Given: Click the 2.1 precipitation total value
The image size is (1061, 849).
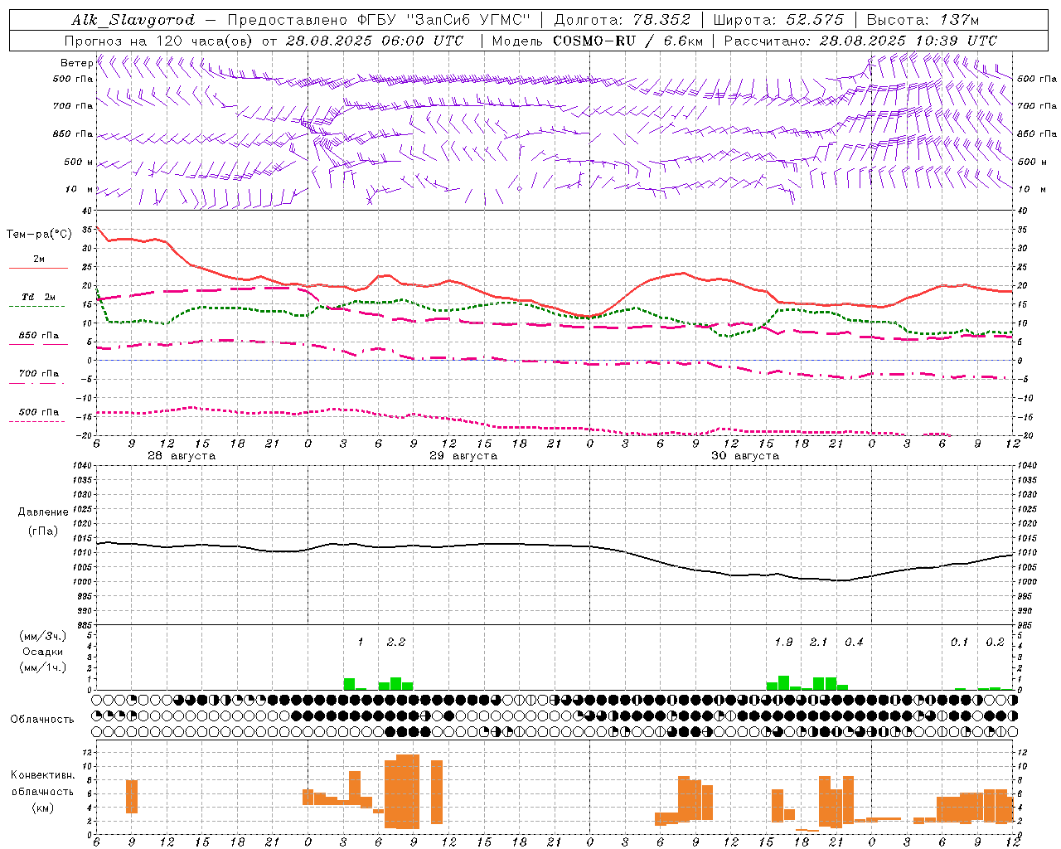Looking at the screenshot, I should coord(818,642).
